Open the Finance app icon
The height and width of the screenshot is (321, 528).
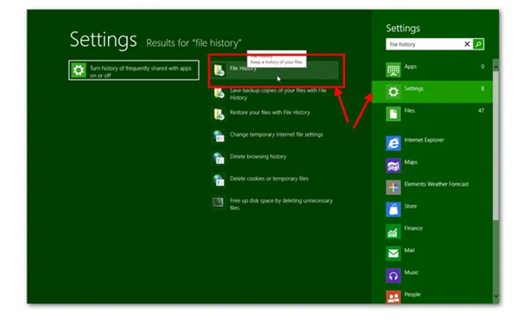(x=393, y=232)
